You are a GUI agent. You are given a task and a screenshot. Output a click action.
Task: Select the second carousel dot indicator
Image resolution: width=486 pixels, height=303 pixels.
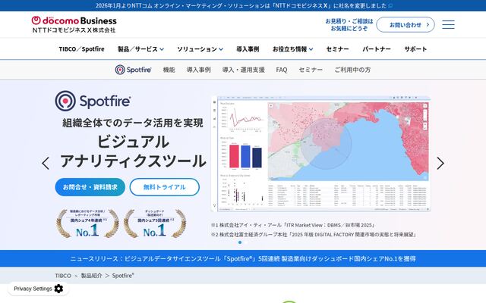246,242
